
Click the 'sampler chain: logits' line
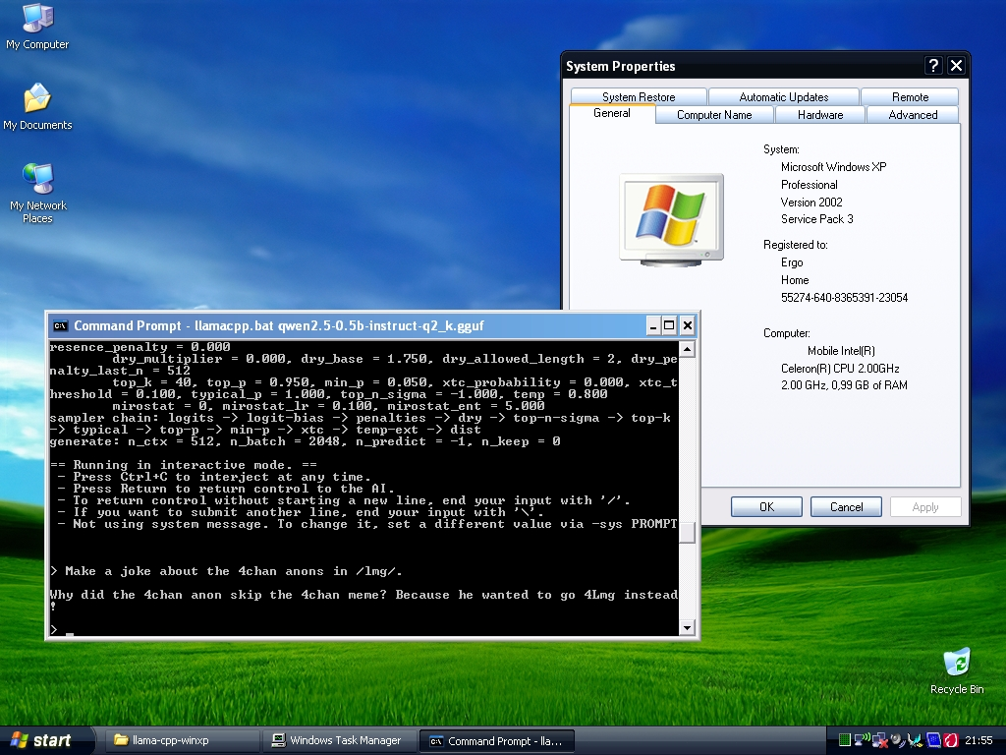click(x=360, y=418)
